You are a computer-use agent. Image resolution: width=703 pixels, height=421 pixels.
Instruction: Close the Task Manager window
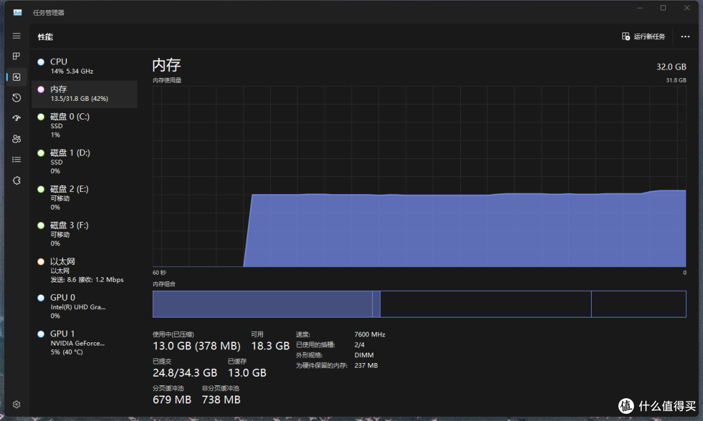687,8
